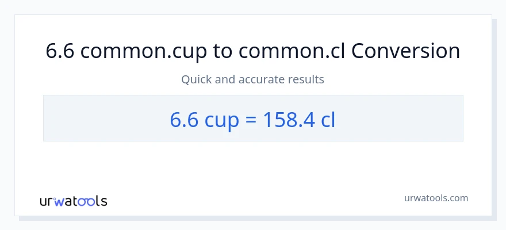Click the 'cl' unit in the result
Viewport: 506px width, 230px height.
328,118
